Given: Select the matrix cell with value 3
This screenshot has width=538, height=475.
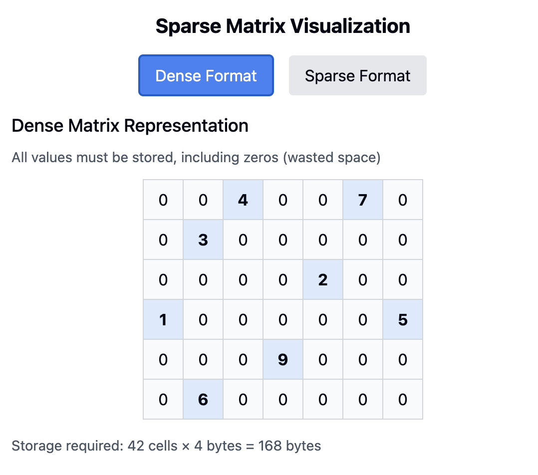Looking at the screenshot, I should point(203,240).
